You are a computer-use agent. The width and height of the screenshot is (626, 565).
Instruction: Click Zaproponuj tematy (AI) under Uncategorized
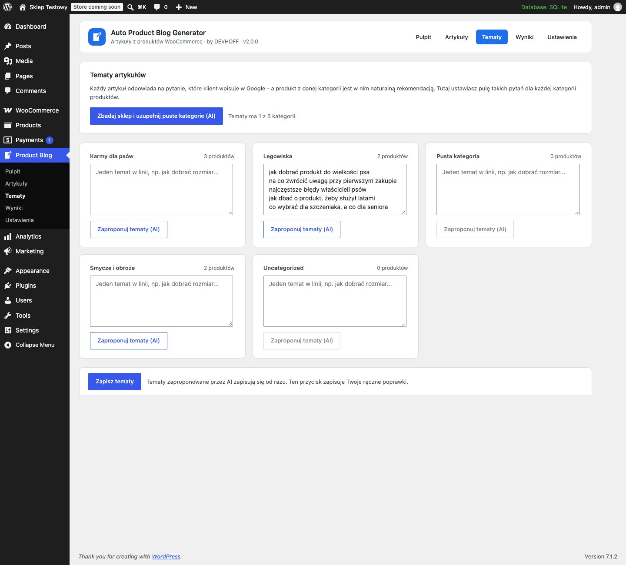pos(302,341)
